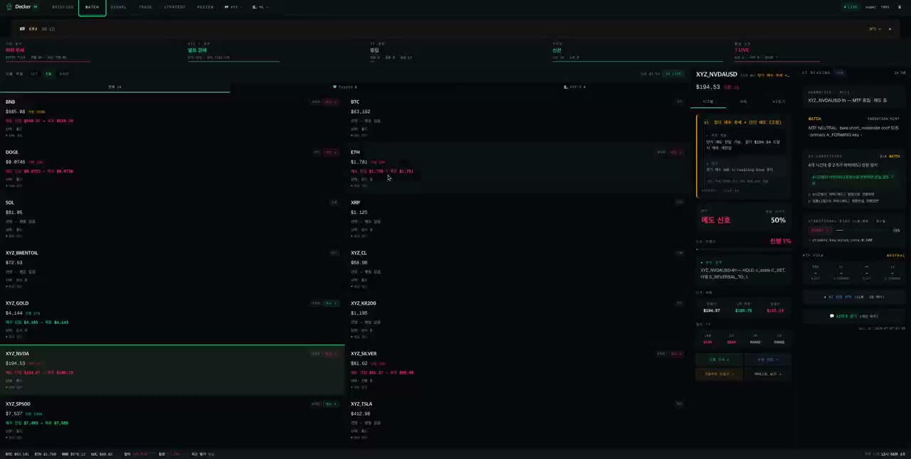Image resolution: width=911 pixels, height=459 pixels.
Task: Click the red badge on ETH card
Action: pyautogui.click(x=676, y=152)
